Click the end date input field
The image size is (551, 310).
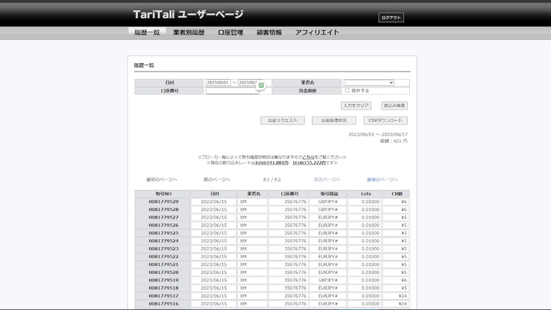click(249, 83)
